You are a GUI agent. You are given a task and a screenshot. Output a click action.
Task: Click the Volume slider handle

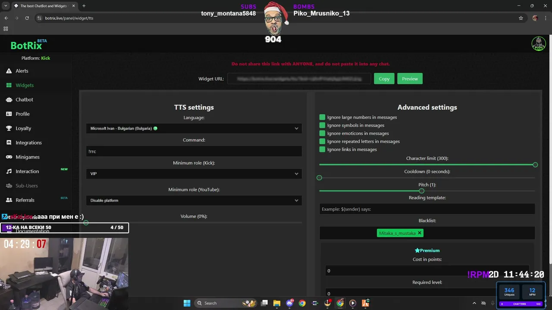[x=86, y=223]
